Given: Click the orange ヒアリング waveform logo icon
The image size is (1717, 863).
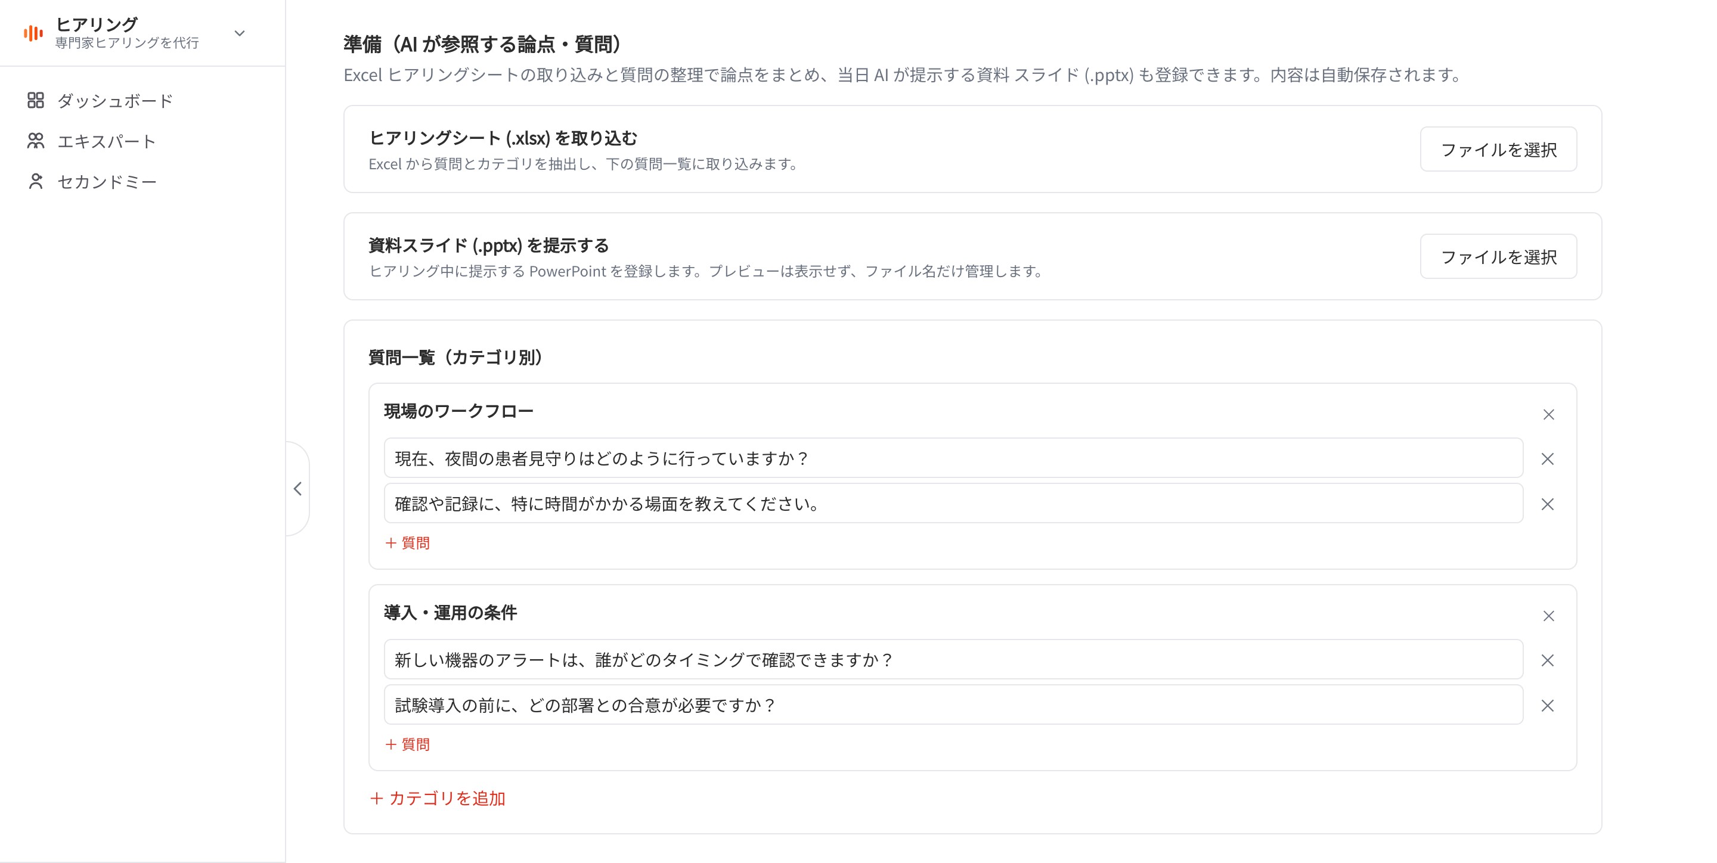Looking at the screenshot, I should click(33, 33).
